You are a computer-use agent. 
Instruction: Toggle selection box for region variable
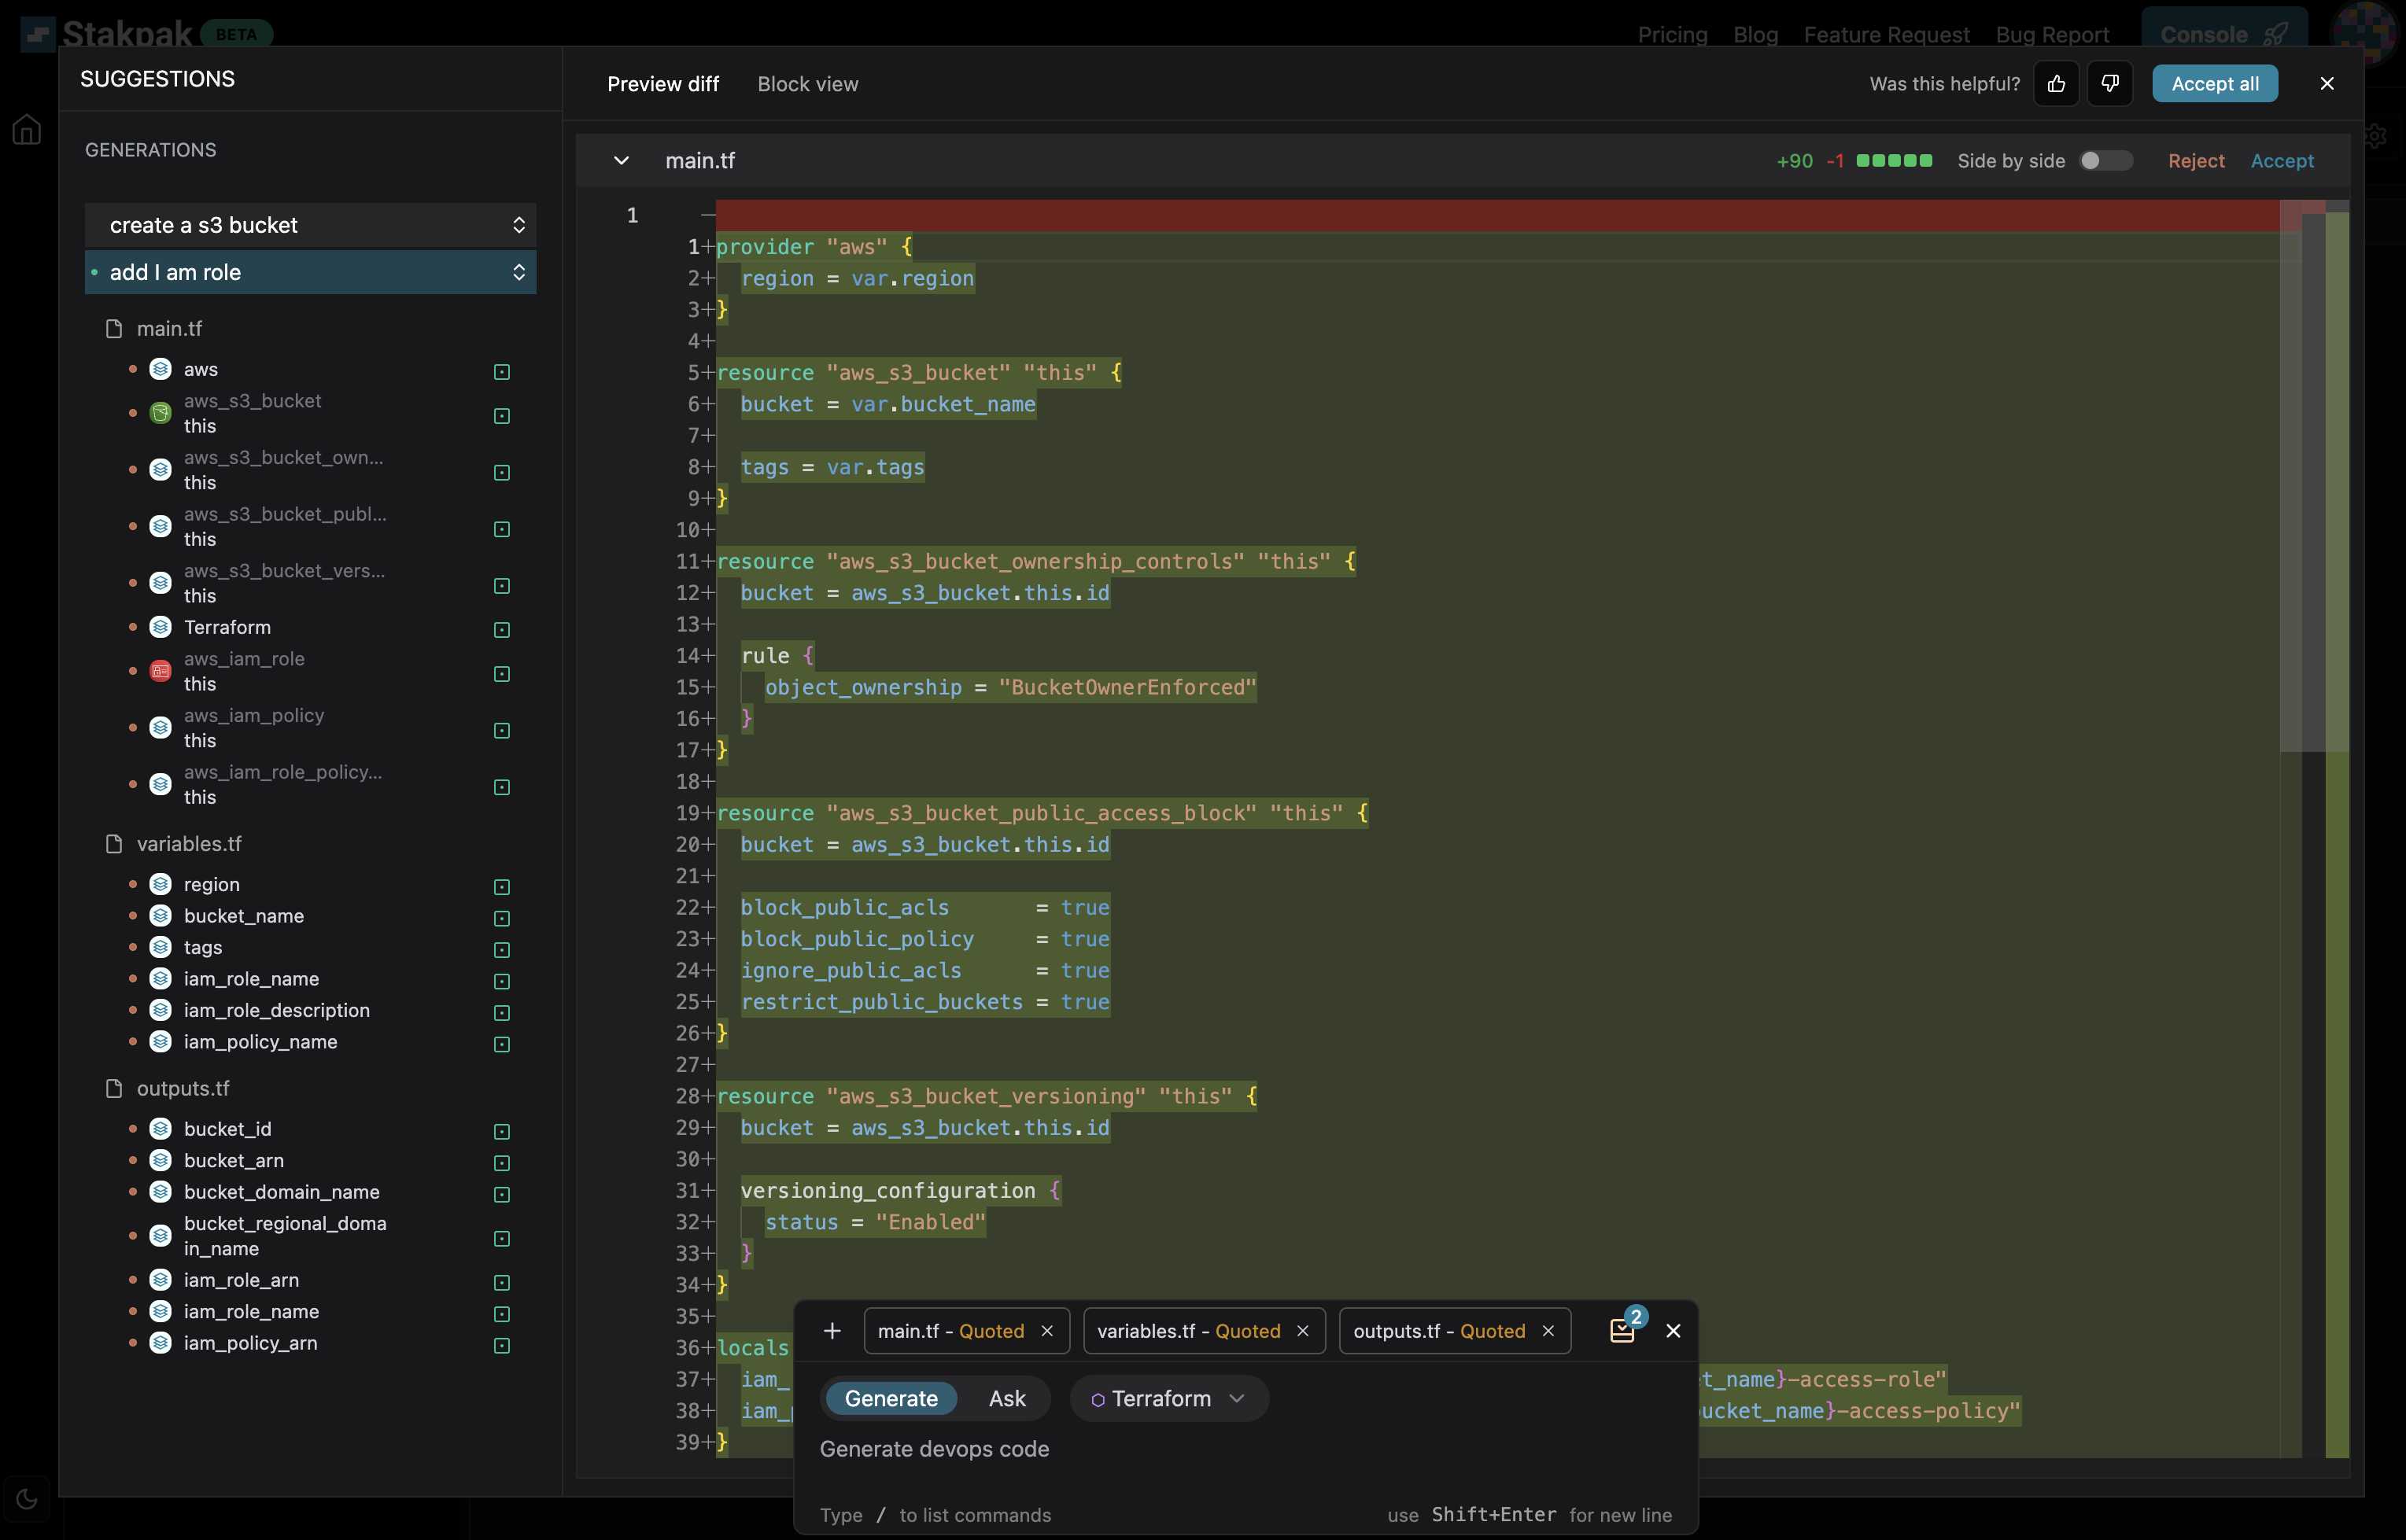pyautogui.click(x=502, y=887)
